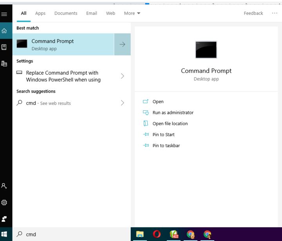This screenshot has width=282, height=241.
Task: Open File Explorer from the taskbar
Action: (x=140, y=234)
